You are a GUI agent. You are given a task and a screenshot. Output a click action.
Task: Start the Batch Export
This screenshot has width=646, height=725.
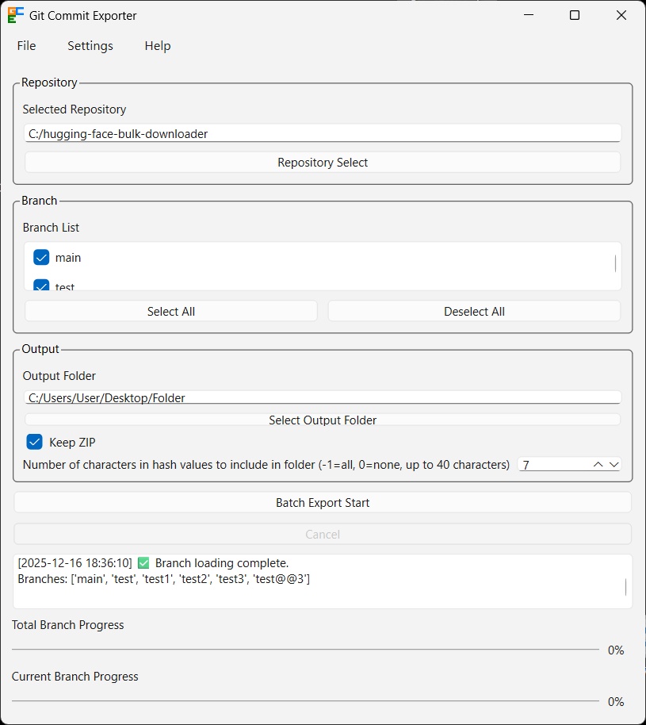tap(323, 503)
